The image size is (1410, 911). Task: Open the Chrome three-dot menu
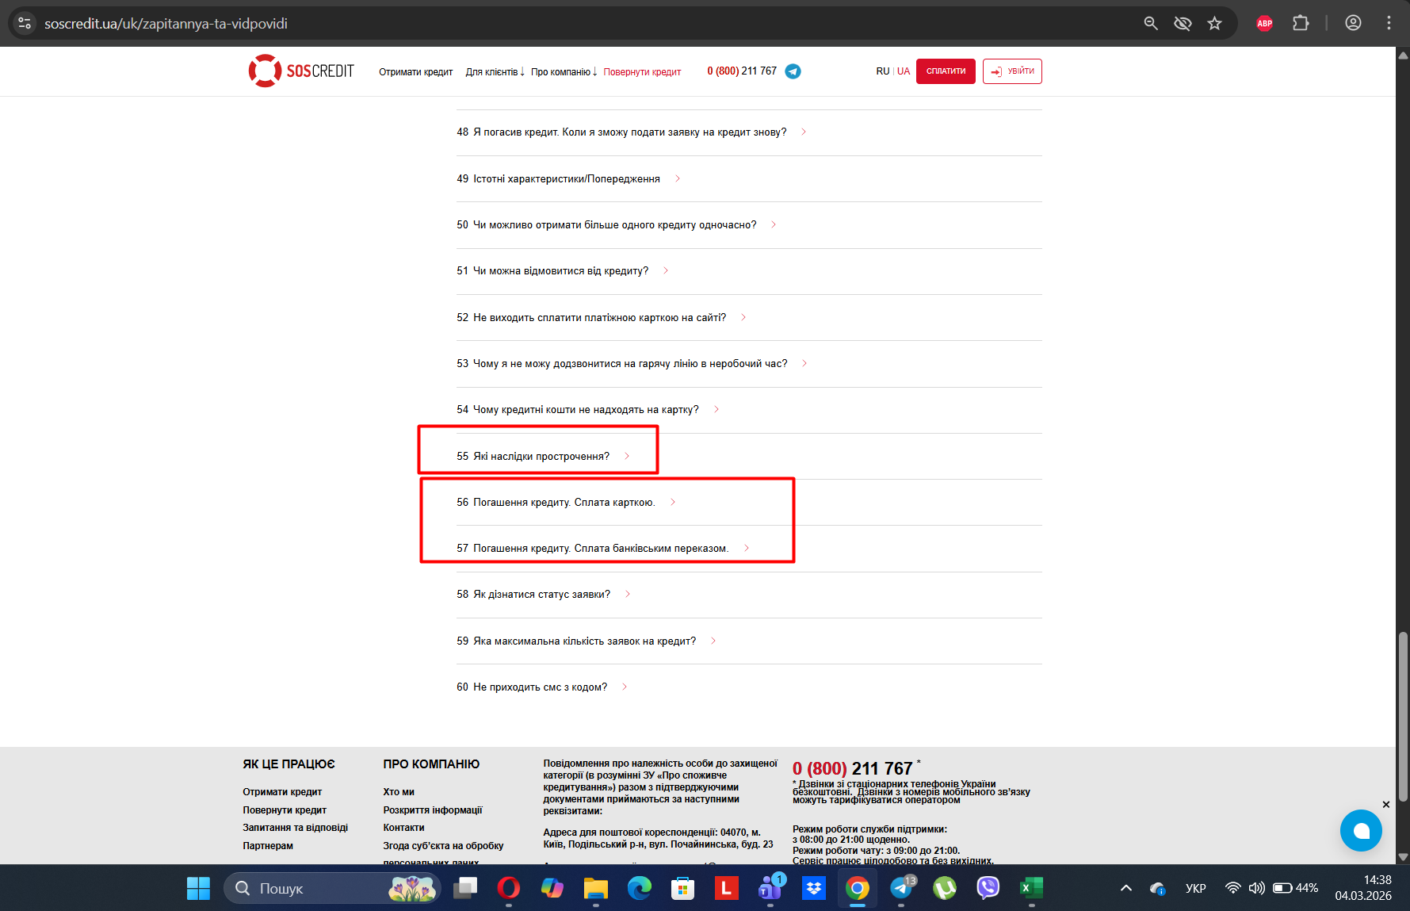click(1389, 24)
